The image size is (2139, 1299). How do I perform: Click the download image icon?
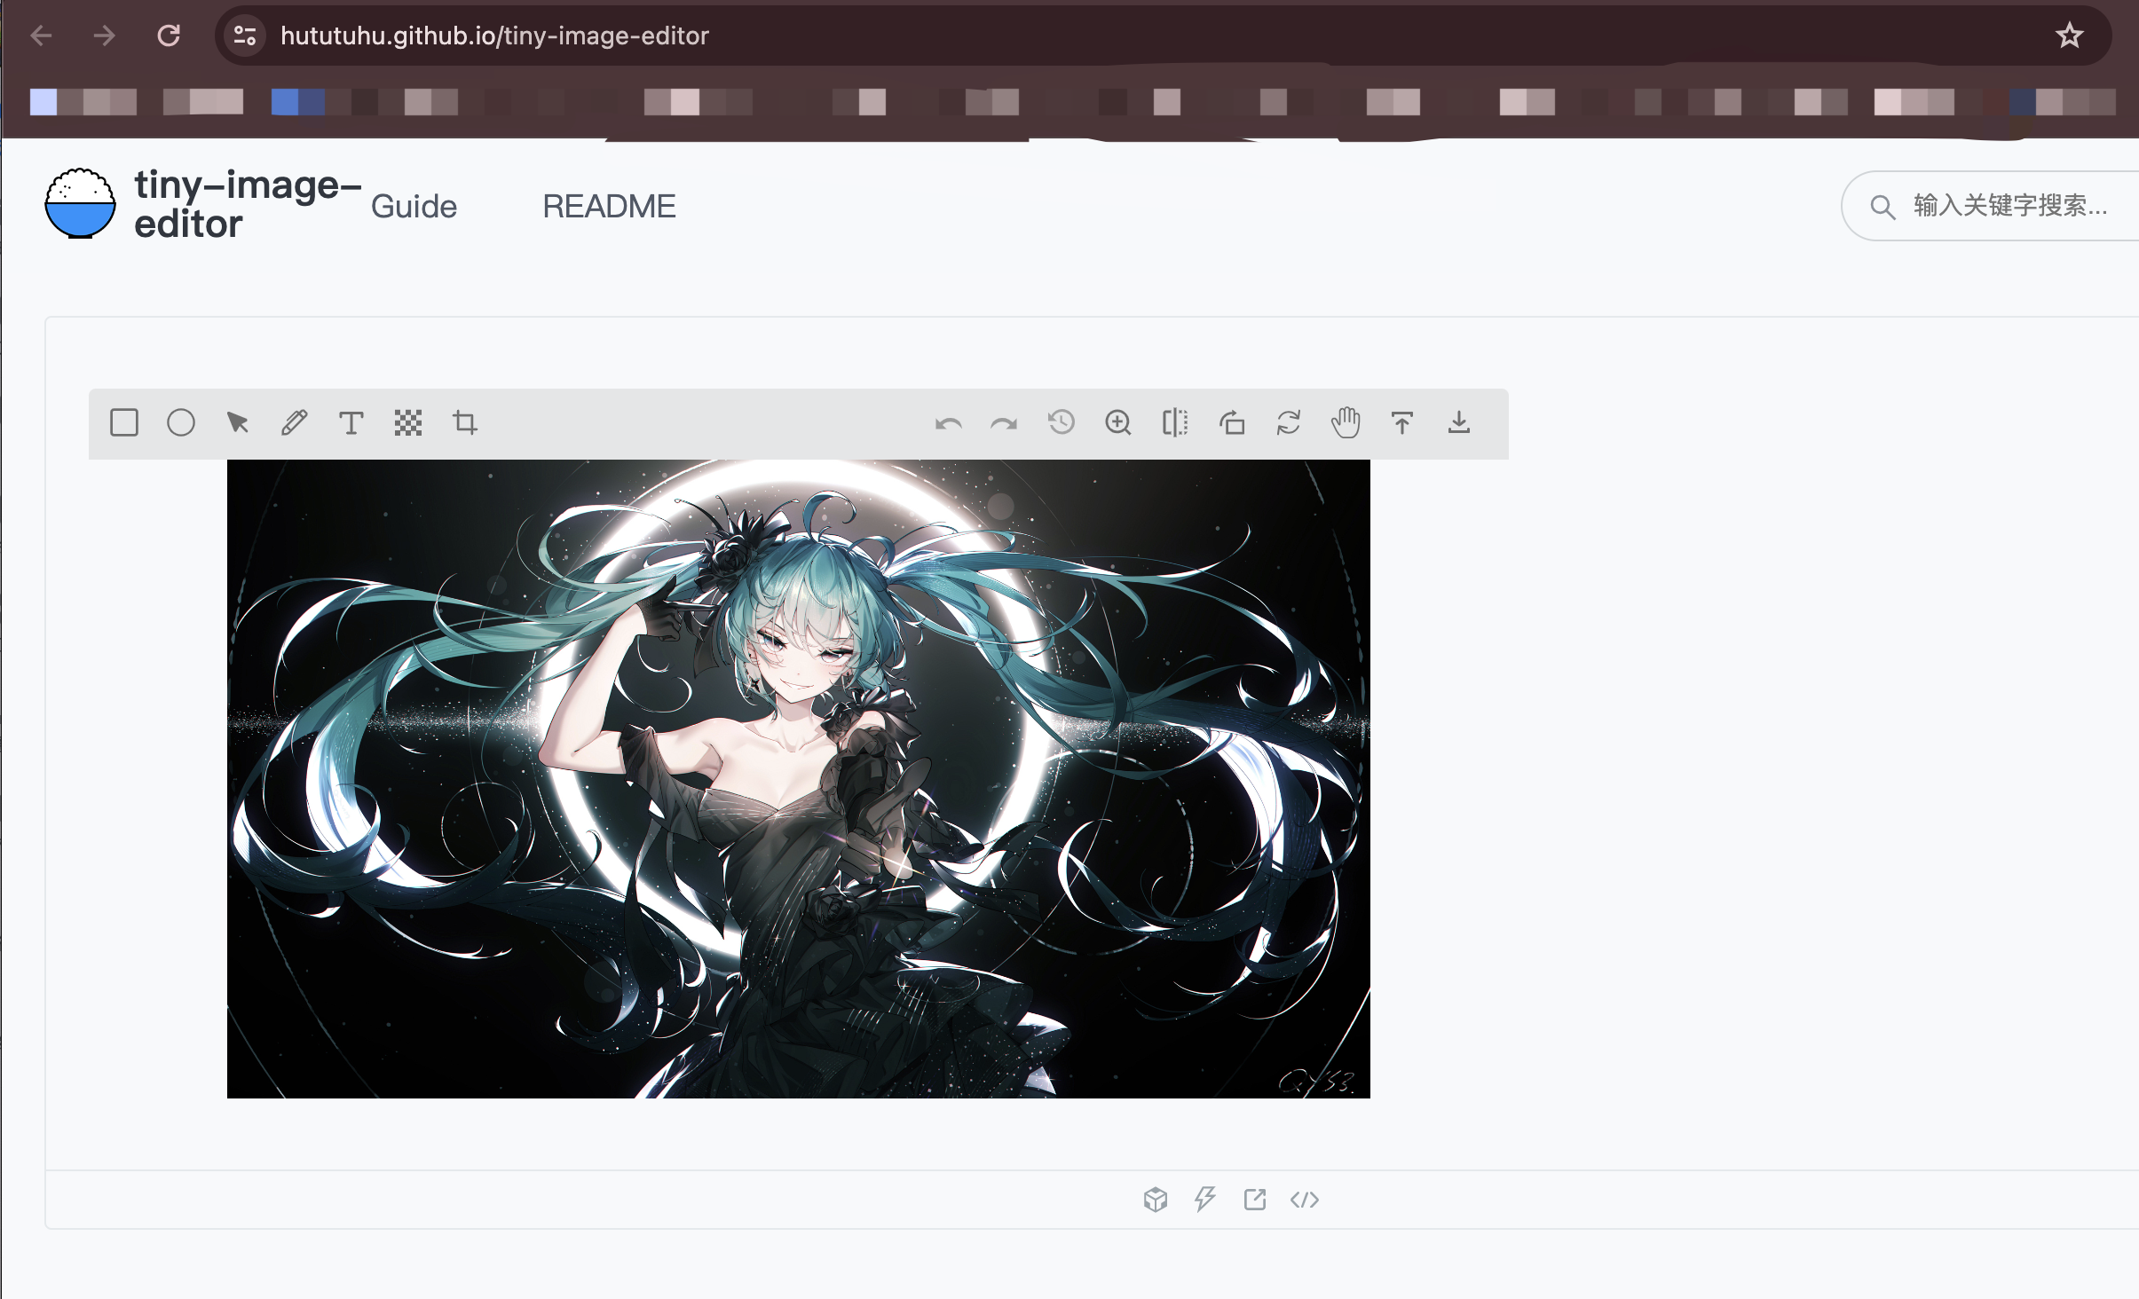tap(1459, 422)
